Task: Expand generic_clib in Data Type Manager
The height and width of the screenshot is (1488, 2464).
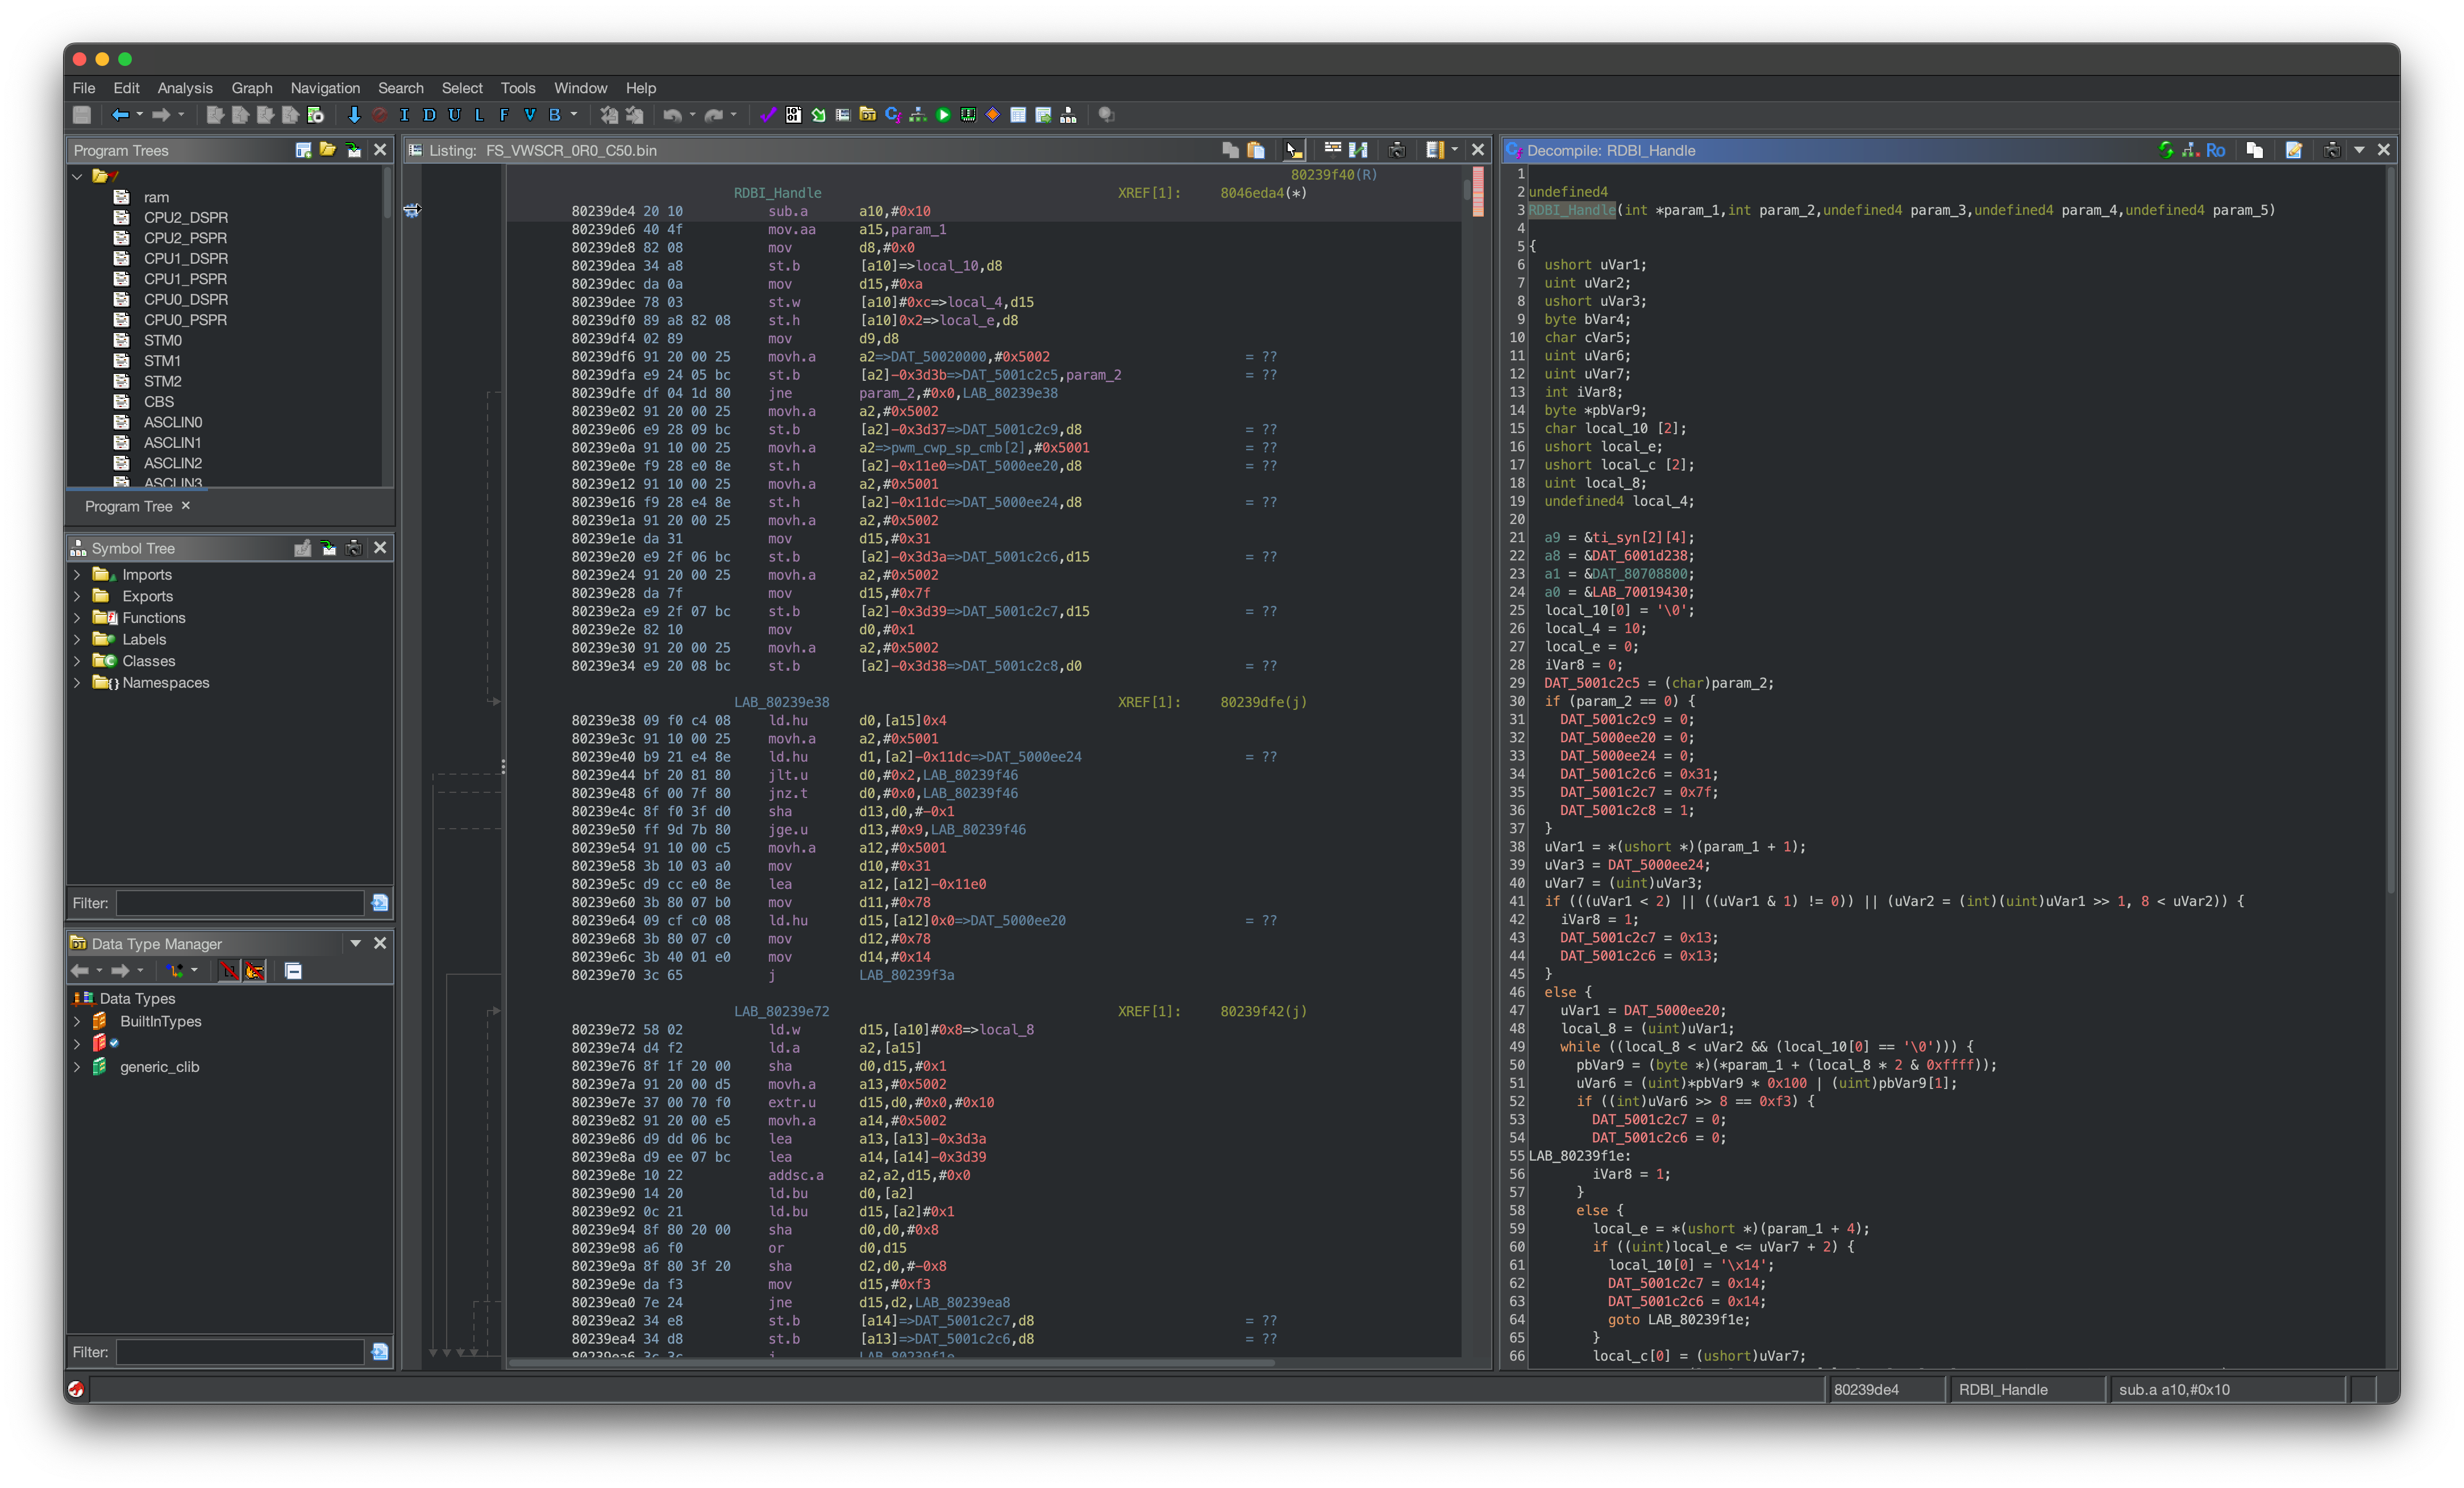Action: (x=77, y=1067)
